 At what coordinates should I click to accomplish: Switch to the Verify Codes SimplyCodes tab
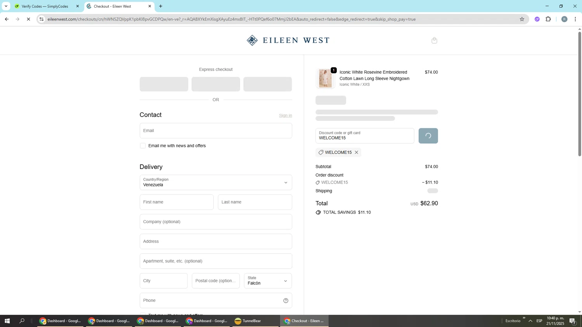pos(47,6)
